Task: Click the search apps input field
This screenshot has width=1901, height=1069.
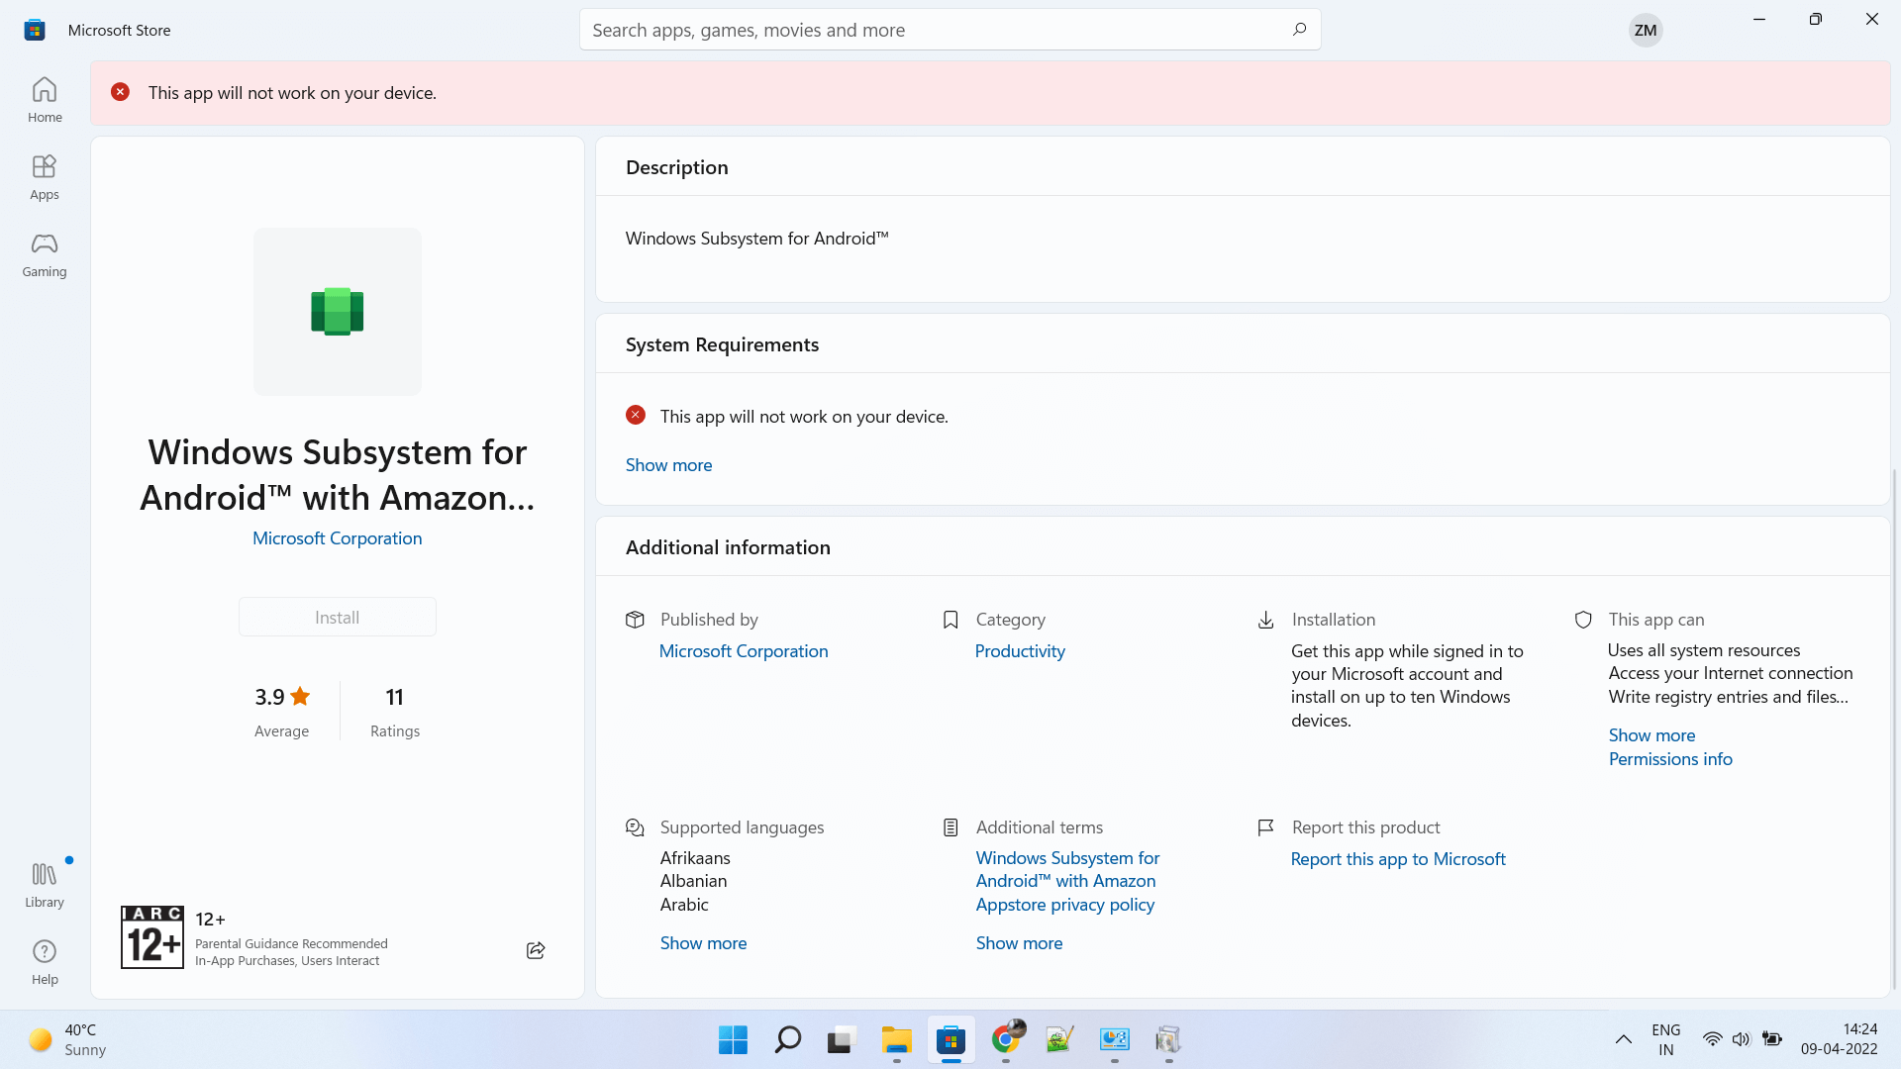Action: 891,29
